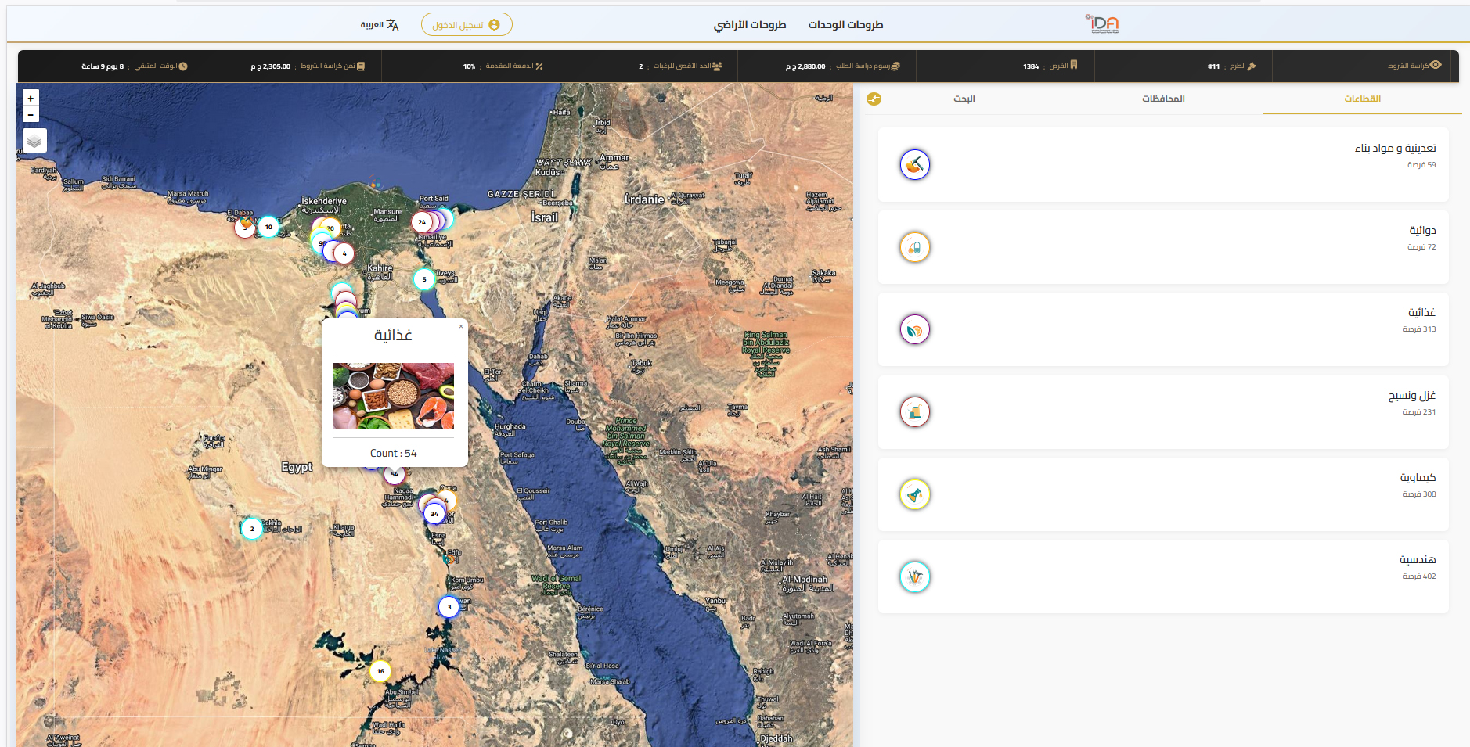Viewport: 1470px width, 747px height.
Task: Click the 59 فرصة count text
Action: [1421, 165]
